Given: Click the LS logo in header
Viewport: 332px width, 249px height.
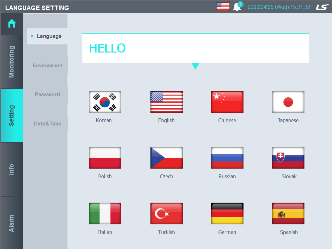Looking at the screenshot, I should [323, 7].
